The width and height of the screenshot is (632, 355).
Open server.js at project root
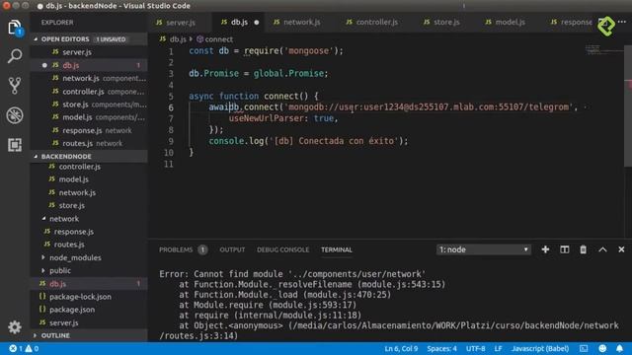coord(89,322)
